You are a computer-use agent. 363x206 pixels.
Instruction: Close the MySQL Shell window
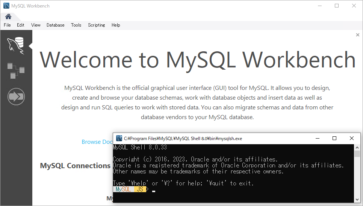coord(352,138)
